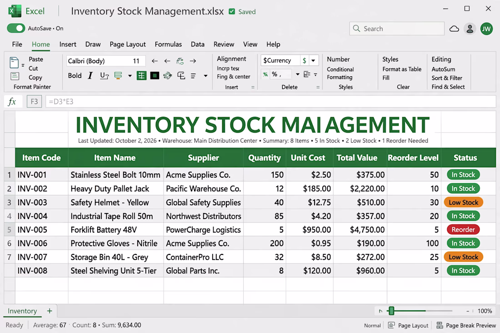The height and width of the screenshot is (333, 500).
Task: Click the clipboard Paste icon
Action: 14,62
